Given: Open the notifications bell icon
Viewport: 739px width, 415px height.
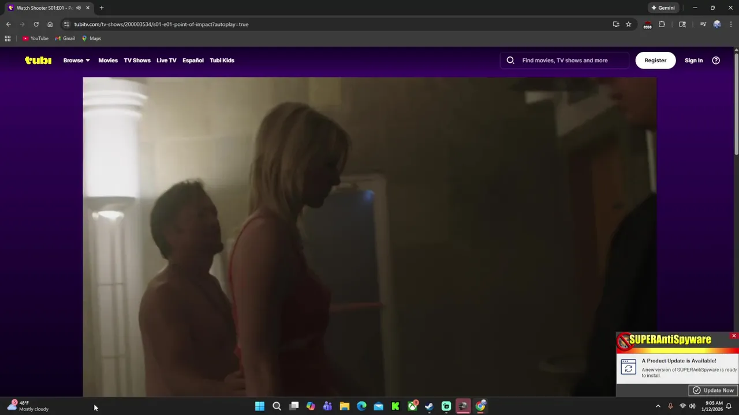Looking at the screenshot, I should [729, 406].
